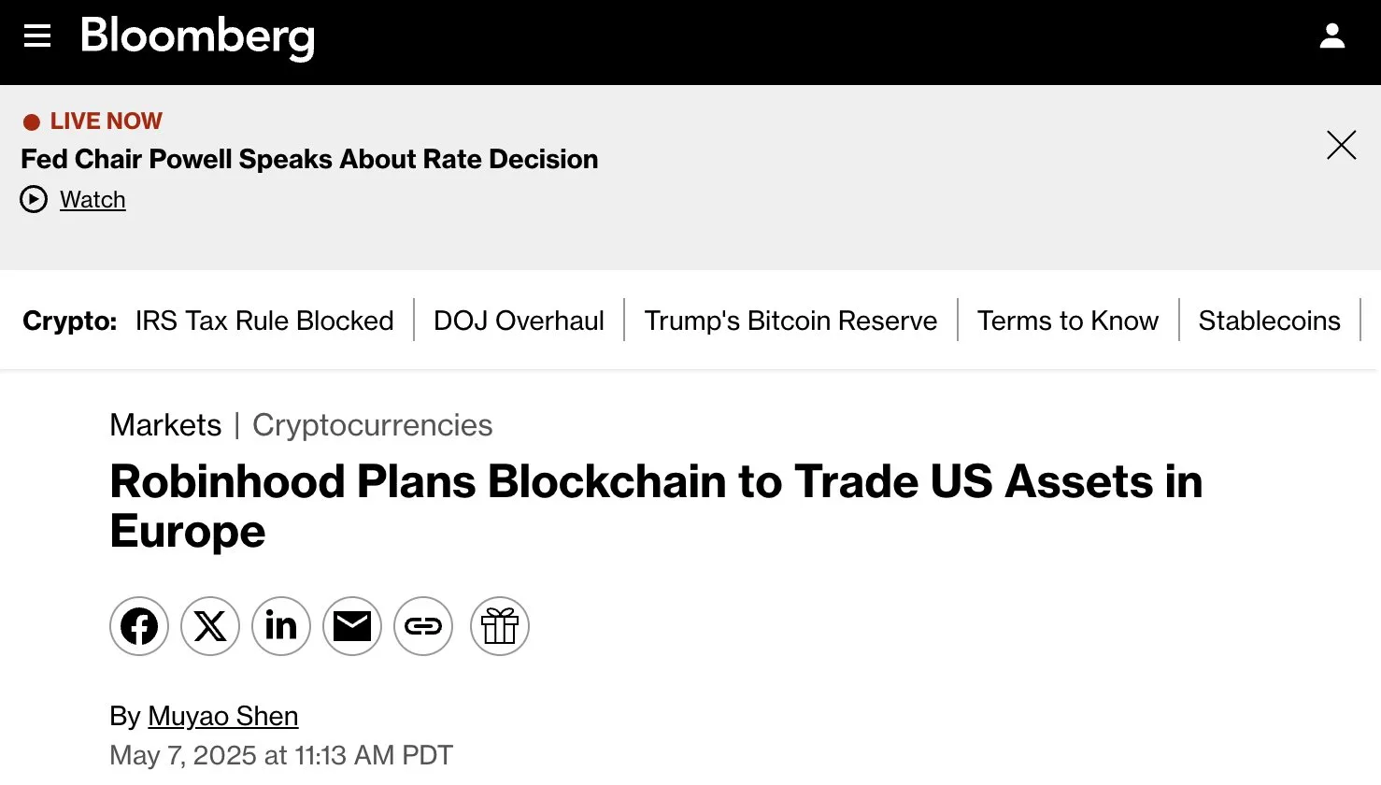
Task: Open the hamburger navigation menu
Action: click(37, 36)
